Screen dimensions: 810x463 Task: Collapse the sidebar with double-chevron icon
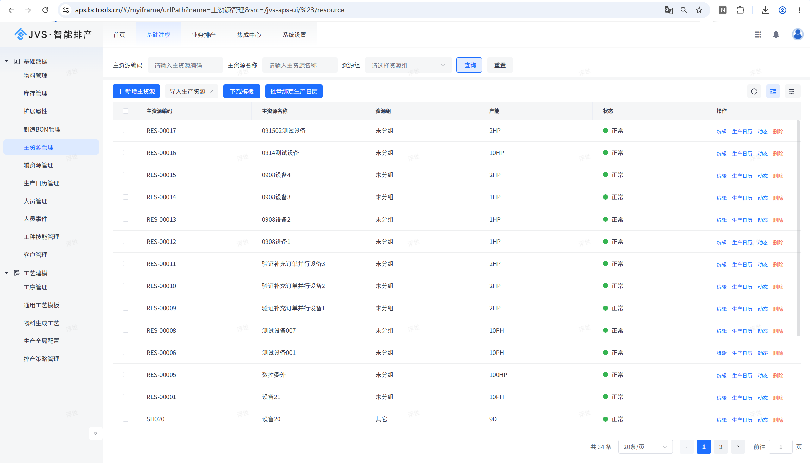[x=96, y=433]
